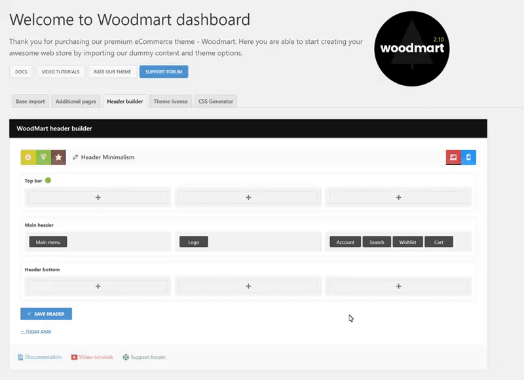
Task: Click the green icon beside the settings gear
Action: [x=43, y=157]
